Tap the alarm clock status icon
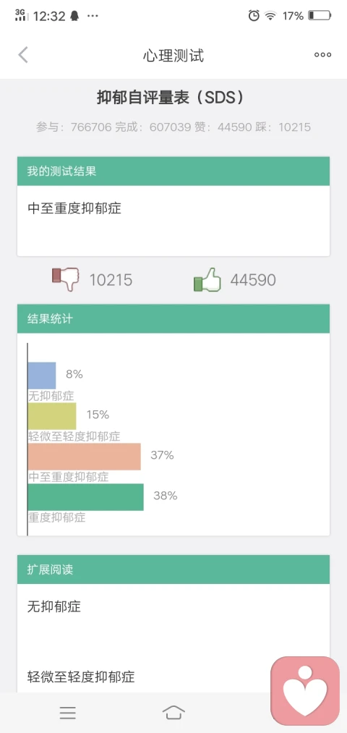Screen dimensions: 347x733 coord(254,15)
